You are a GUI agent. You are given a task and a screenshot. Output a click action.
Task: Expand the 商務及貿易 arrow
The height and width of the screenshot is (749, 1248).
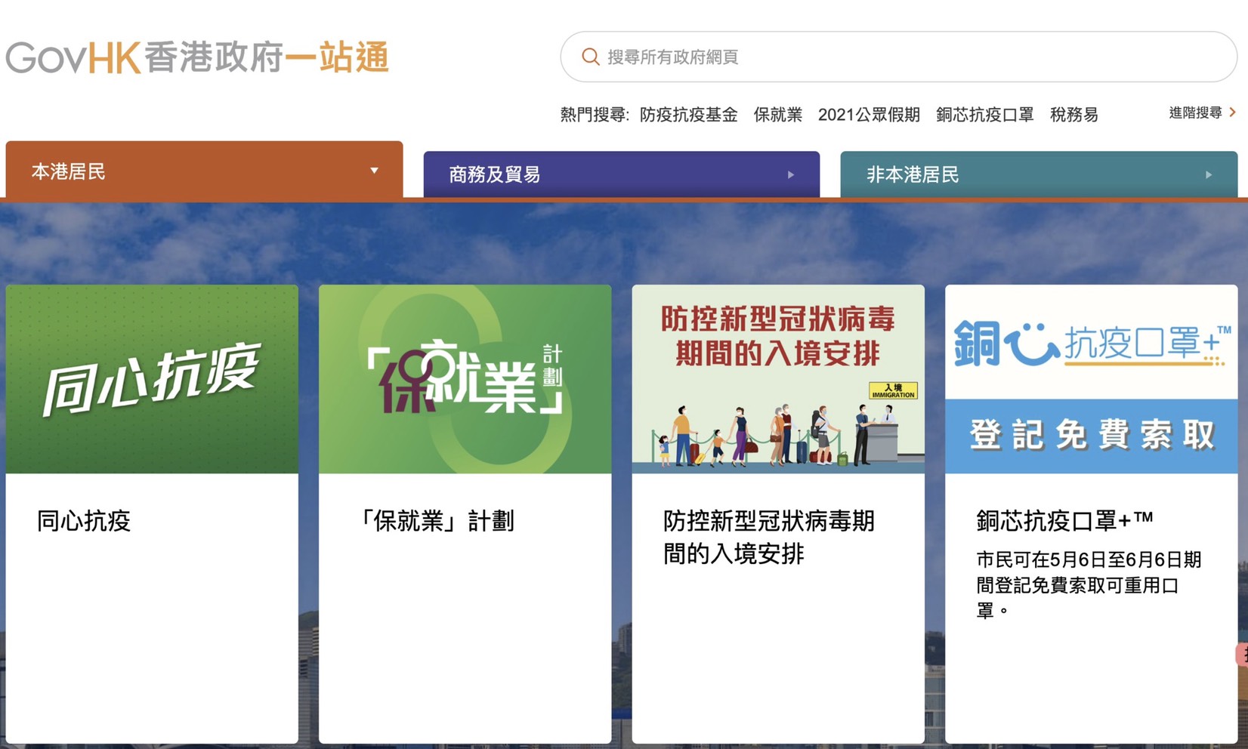(791, 174)
